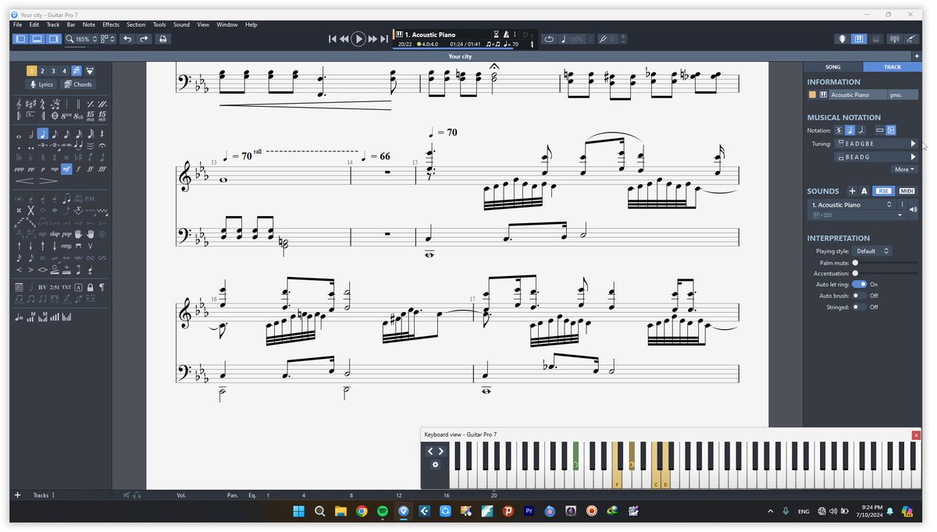This screenshot has height=532, width=937.
Task: Apply the pop effect
Action: pos(67,234)
